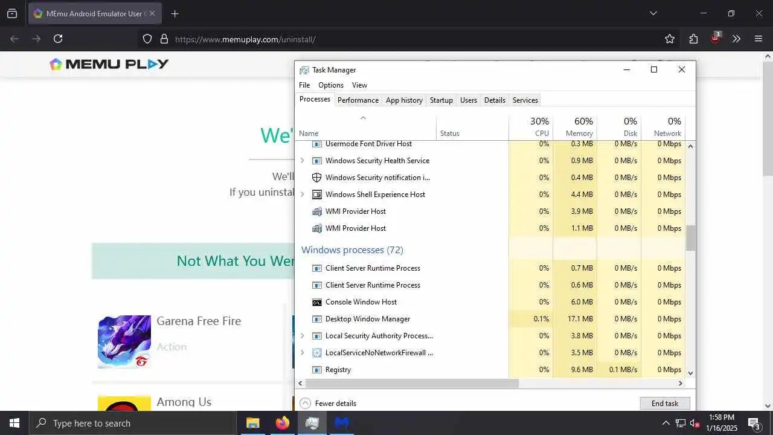Click the End task button
Screen dimensions: 773x435
click(665, 404)
